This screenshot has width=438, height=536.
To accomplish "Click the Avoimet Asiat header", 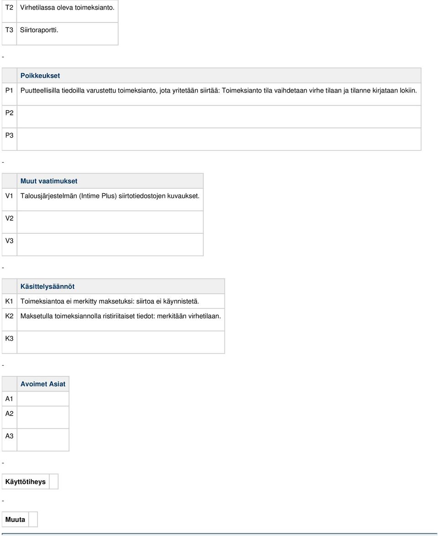I will pos(43,384).
